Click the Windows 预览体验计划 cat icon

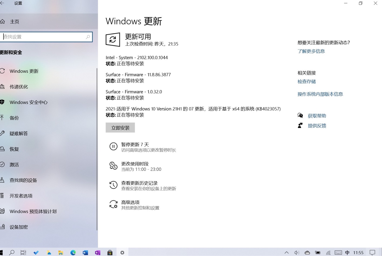coord(2,211)
